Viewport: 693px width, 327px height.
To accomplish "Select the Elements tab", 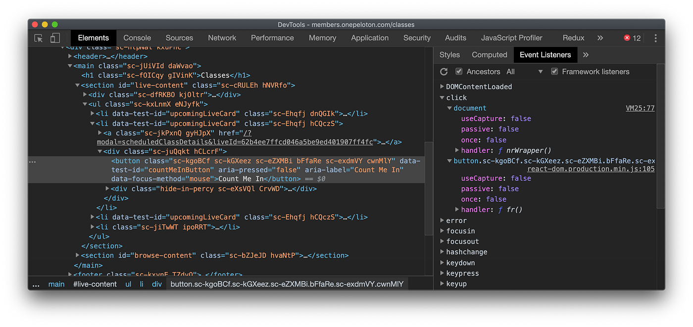I will [x=93, y=38].
